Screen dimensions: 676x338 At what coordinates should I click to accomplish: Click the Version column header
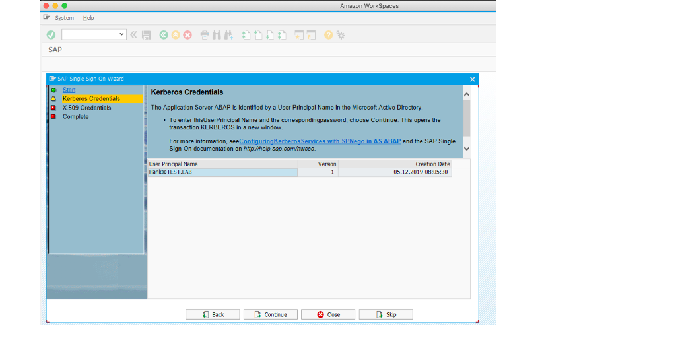point(318,164)
